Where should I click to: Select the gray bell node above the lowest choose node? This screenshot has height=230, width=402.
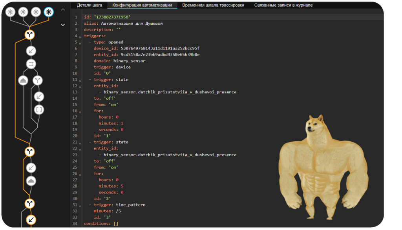pos(31,181)
